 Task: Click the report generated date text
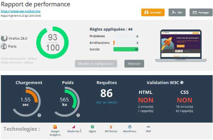coord(21,16)
